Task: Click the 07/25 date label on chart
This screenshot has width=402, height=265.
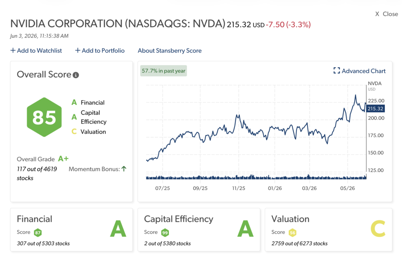Action: click(x=163, y=188)
